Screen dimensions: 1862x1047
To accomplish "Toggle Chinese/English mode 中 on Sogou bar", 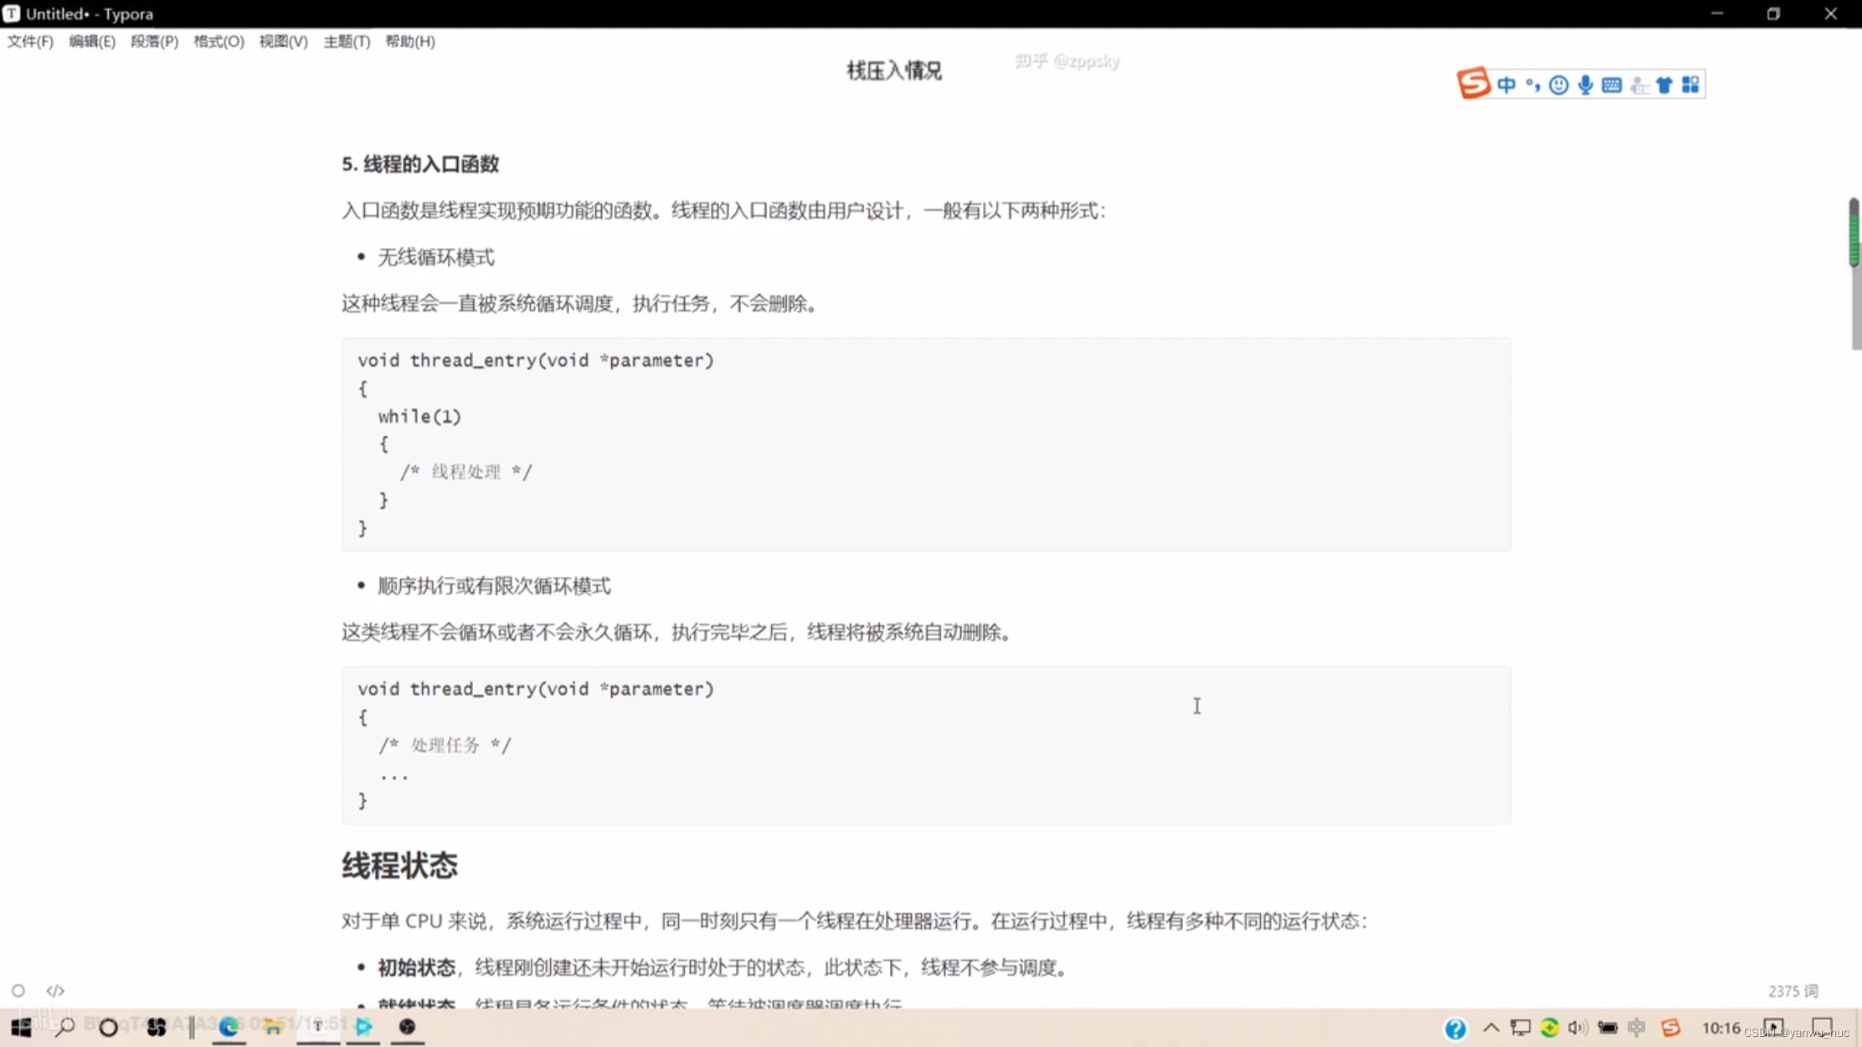I will click(x=1506, y=85).
